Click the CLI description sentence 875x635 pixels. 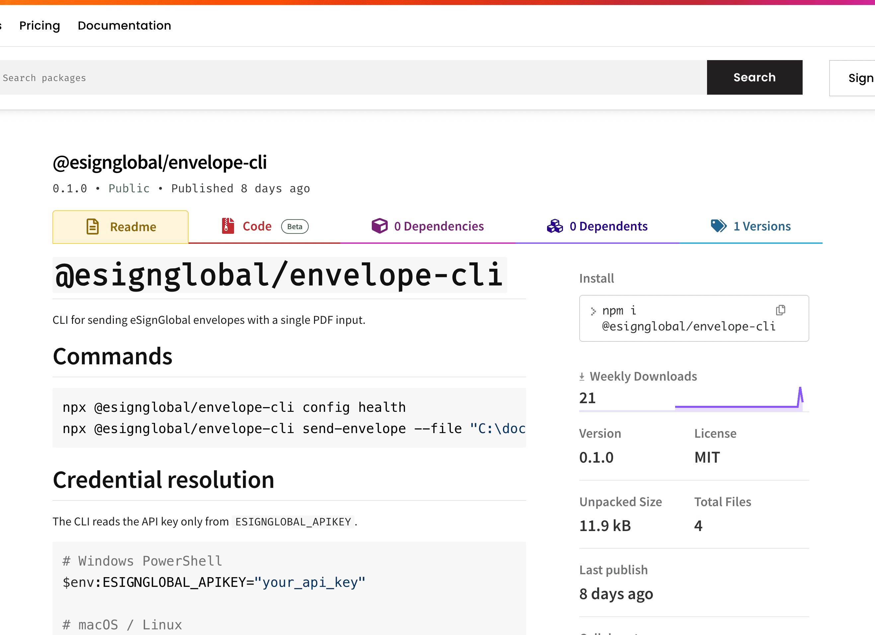click(x=209, y=320)
